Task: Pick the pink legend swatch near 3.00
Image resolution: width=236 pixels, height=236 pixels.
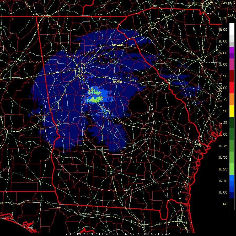Action: point(232,64)
